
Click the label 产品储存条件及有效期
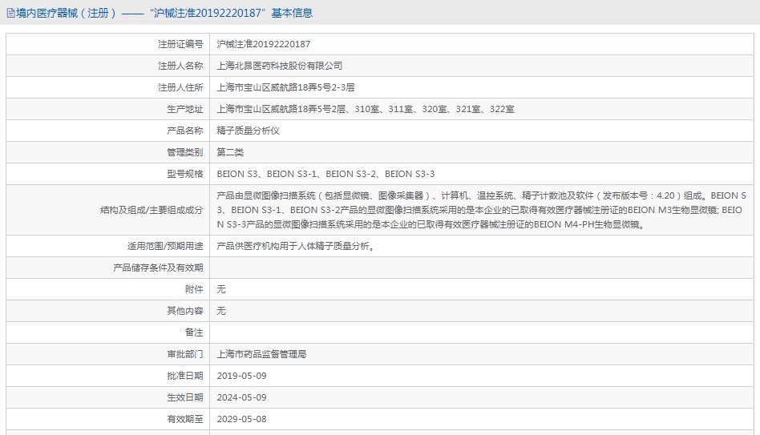pyautogui.click(x=158, y=268)
